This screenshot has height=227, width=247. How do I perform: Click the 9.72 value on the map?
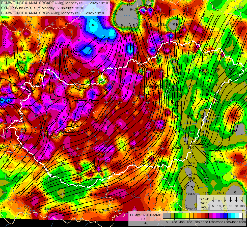[178, 209]
